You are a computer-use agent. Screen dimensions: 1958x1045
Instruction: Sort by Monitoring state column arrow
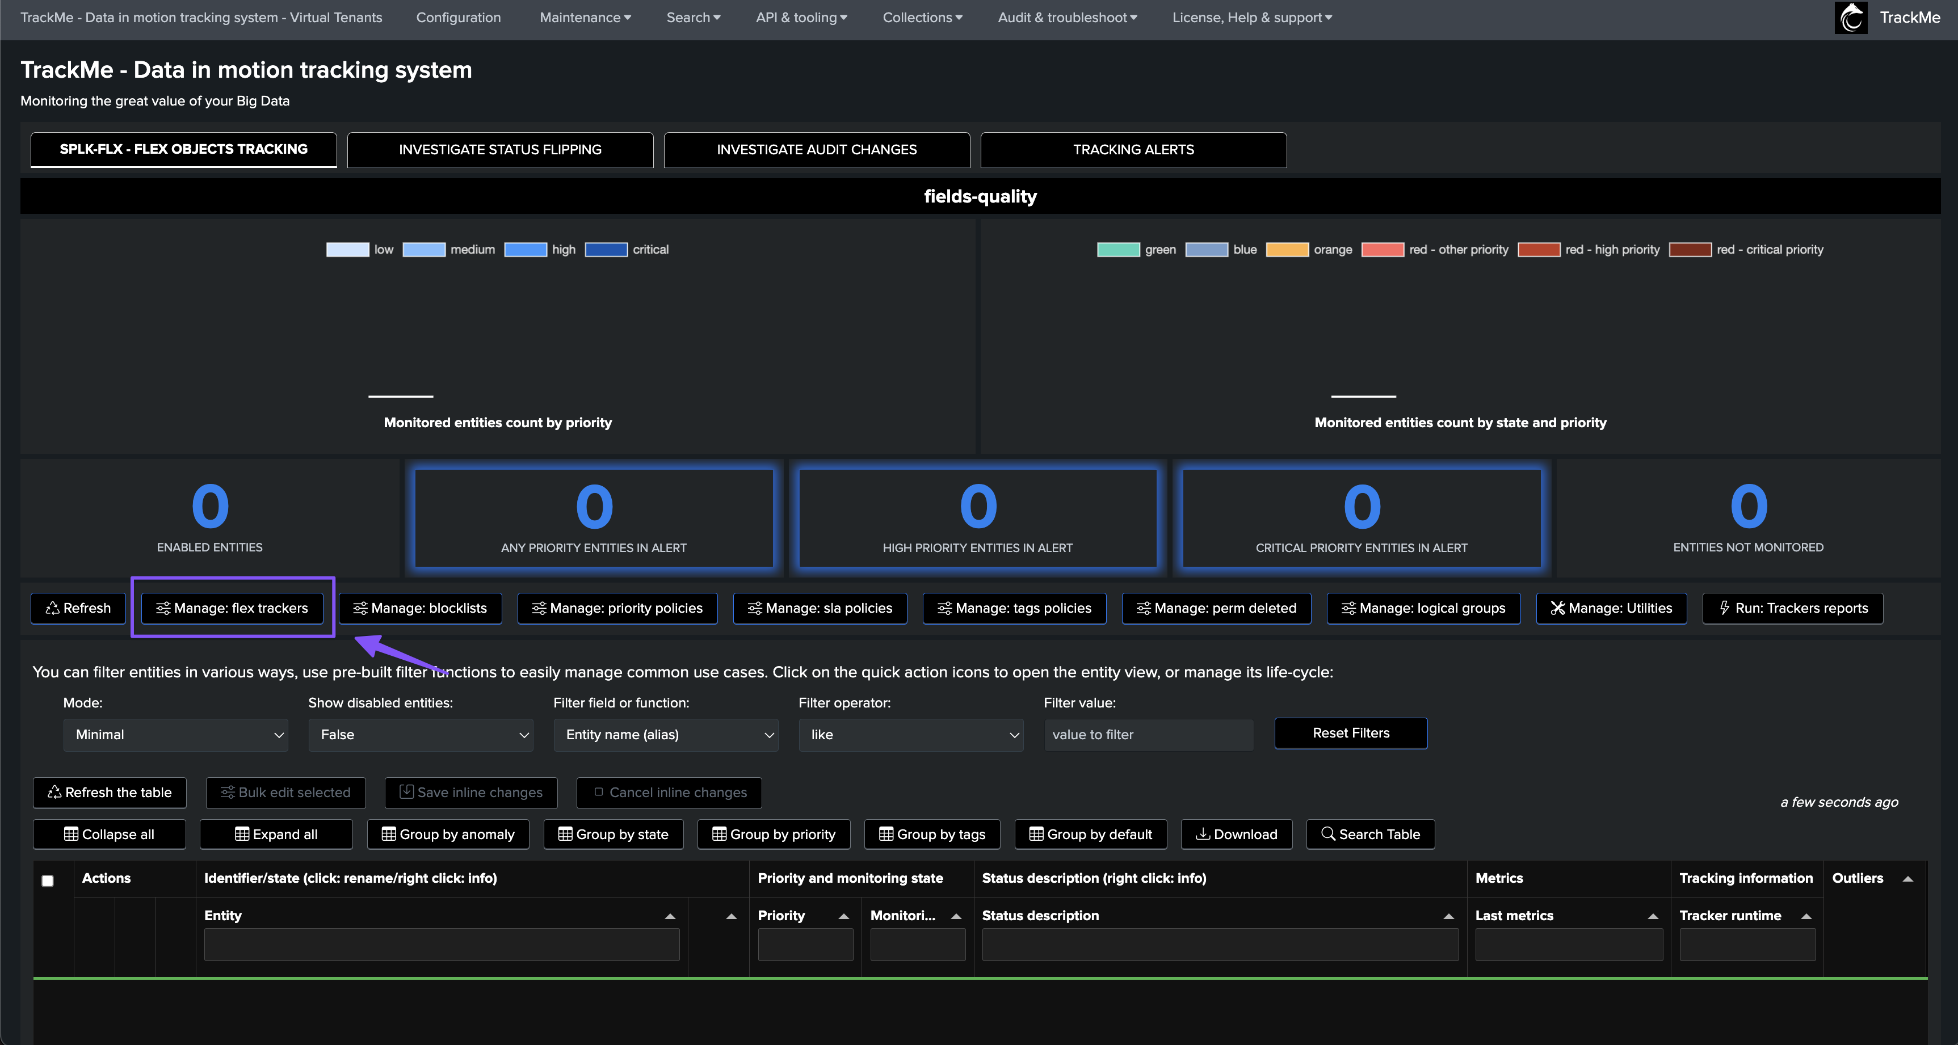pyautogui.click(x=956, y=917)
